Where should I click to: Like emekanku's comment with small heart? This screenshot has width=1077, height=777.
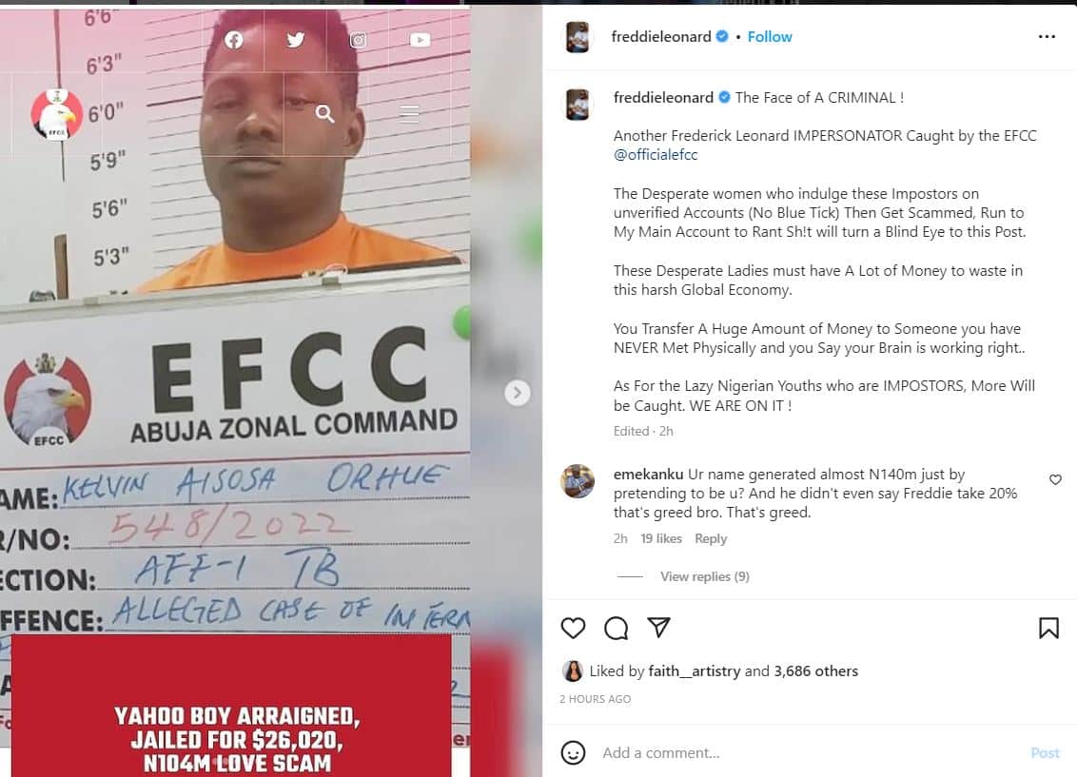click(x=1056, y=479)
